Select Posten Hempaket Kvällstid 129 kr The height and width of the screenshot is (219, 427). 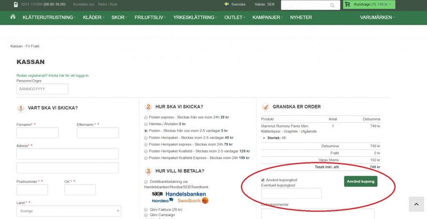point(146,151)
